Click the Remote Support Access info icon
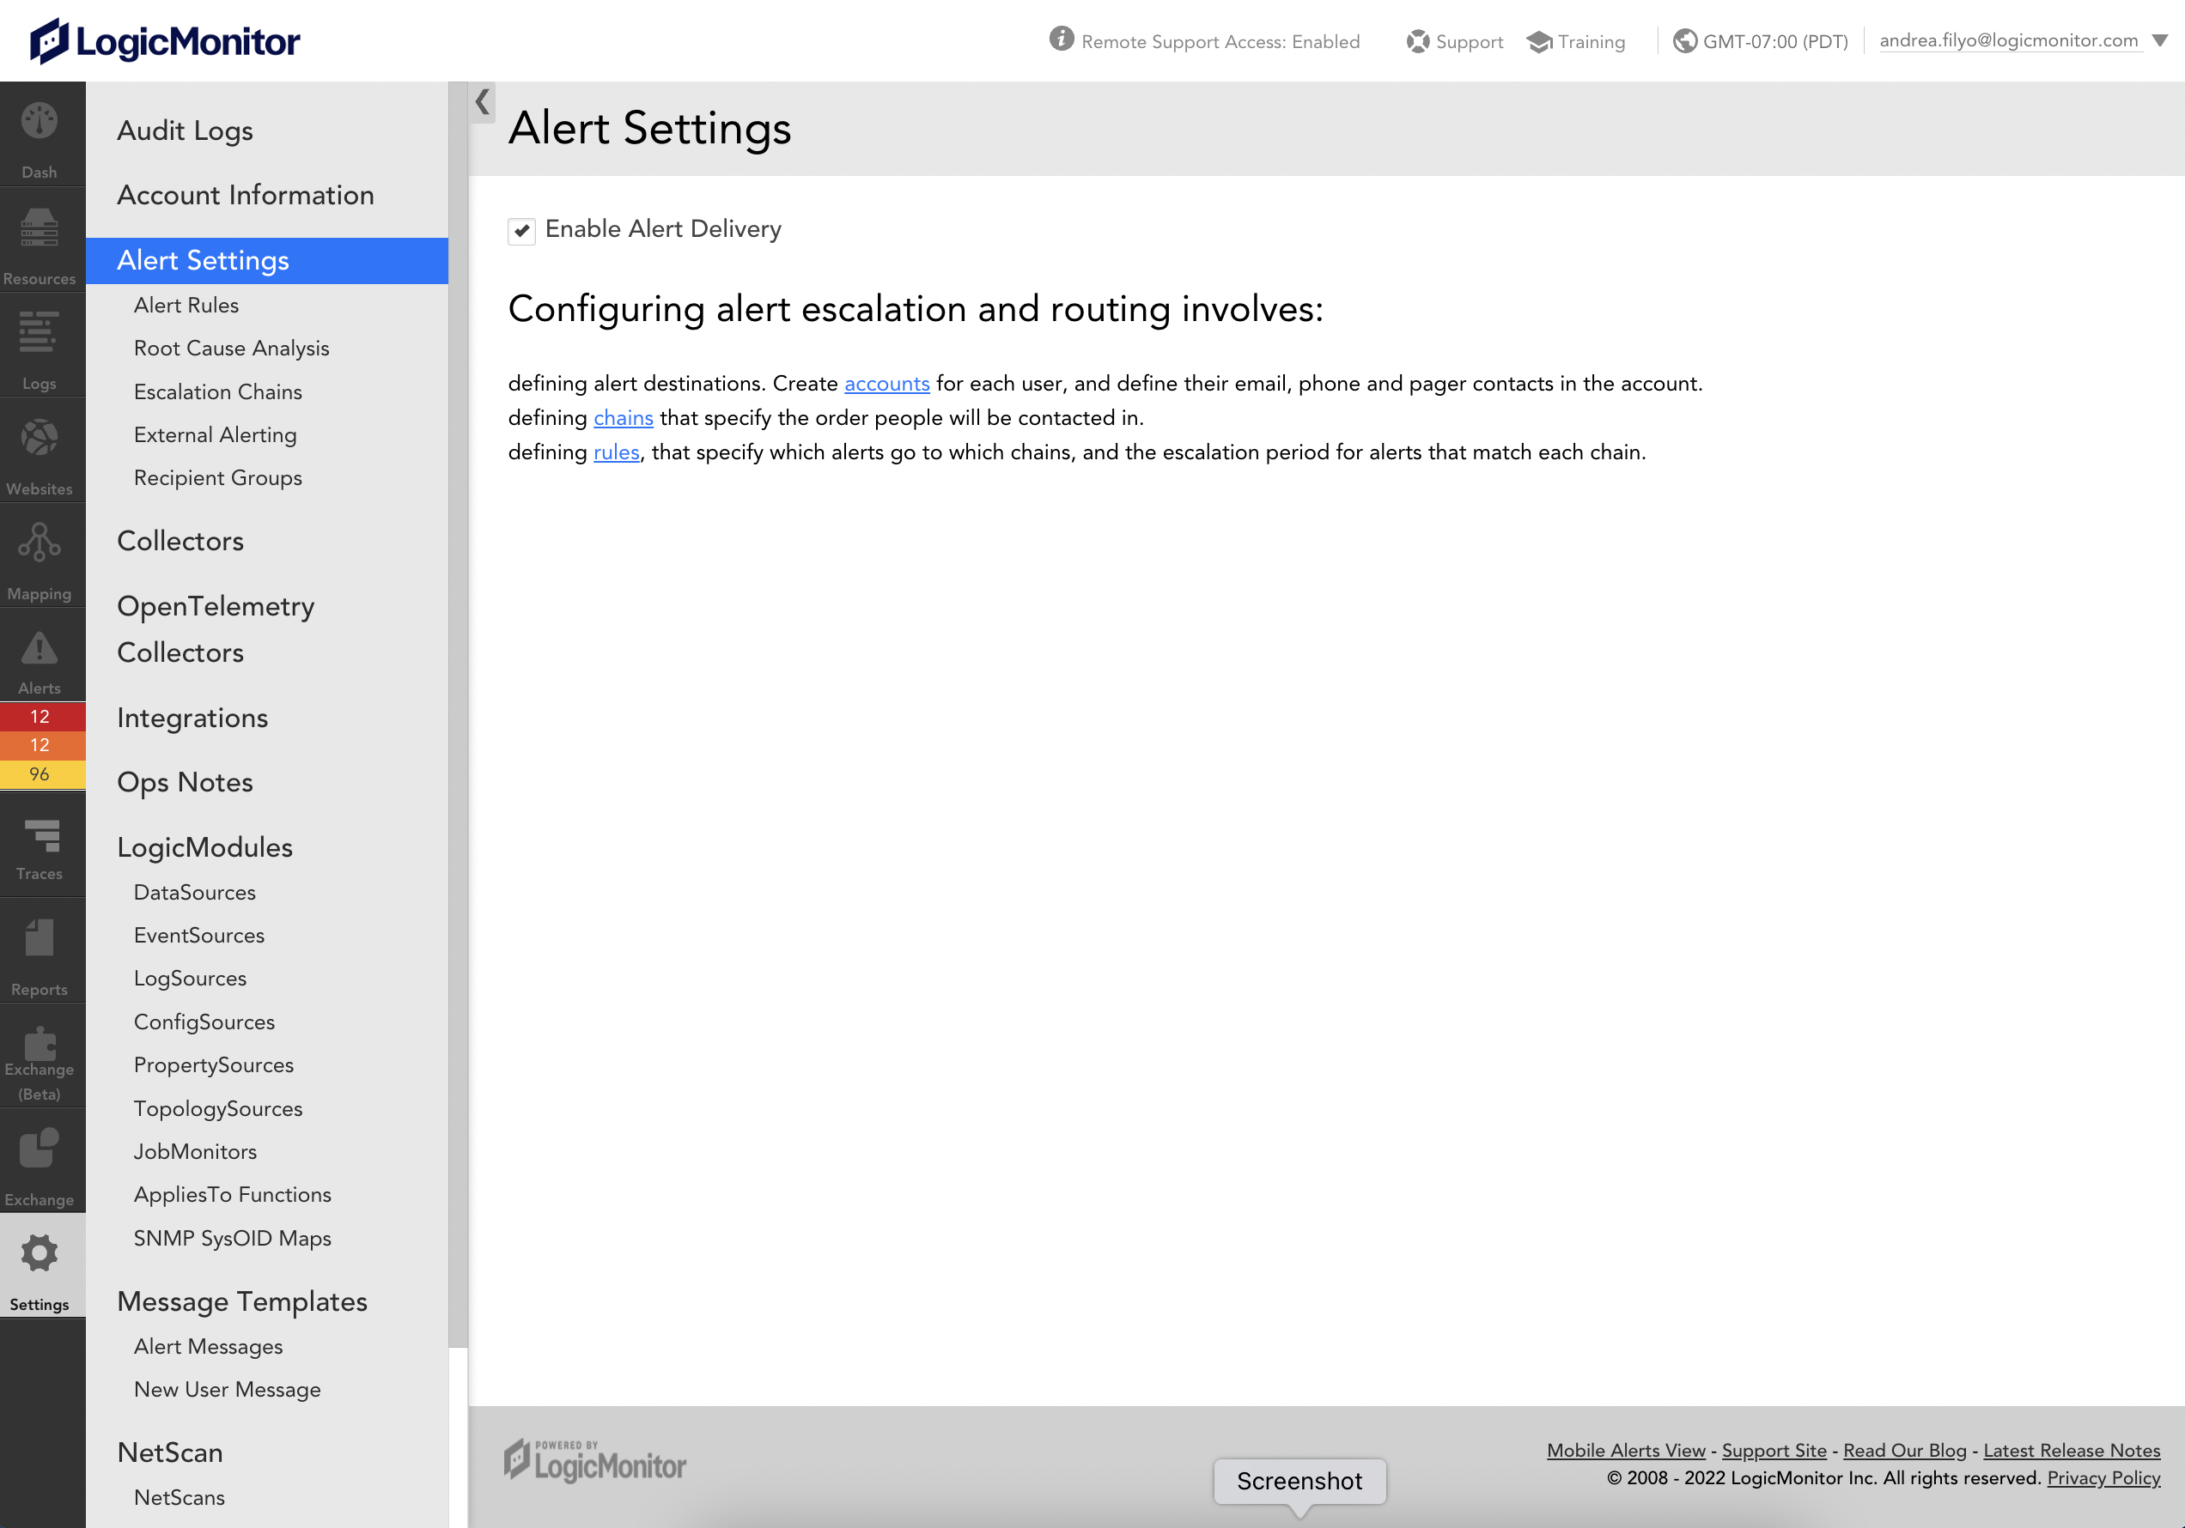The width and height of the screenshot is (2185, 1528). tap(1061, 39)
